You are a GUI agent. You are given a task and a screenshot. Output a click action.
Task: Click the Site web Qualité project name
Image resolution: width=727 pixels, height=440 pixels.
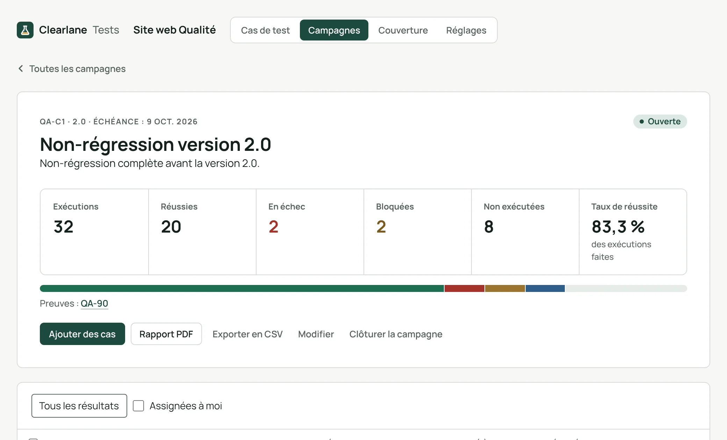(174, 30)
